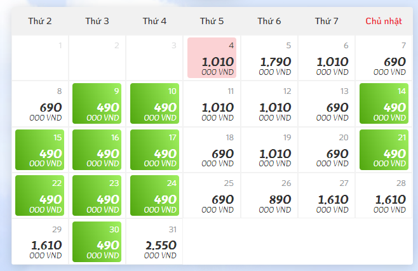The image size is (418, 271).
Task: Select day 20 Saturday 690 fare
Action: (x=327, y=149)
